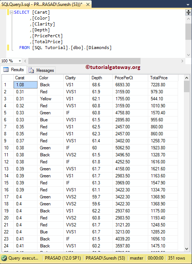Select TotalPrice cell 1616.00
The height and width of the screenshot is (264, 192).
[163, 162]
